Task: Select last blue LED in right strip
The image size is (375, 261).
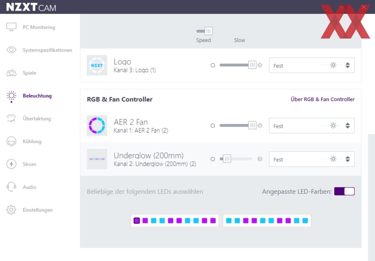Action: click(305, 220)
